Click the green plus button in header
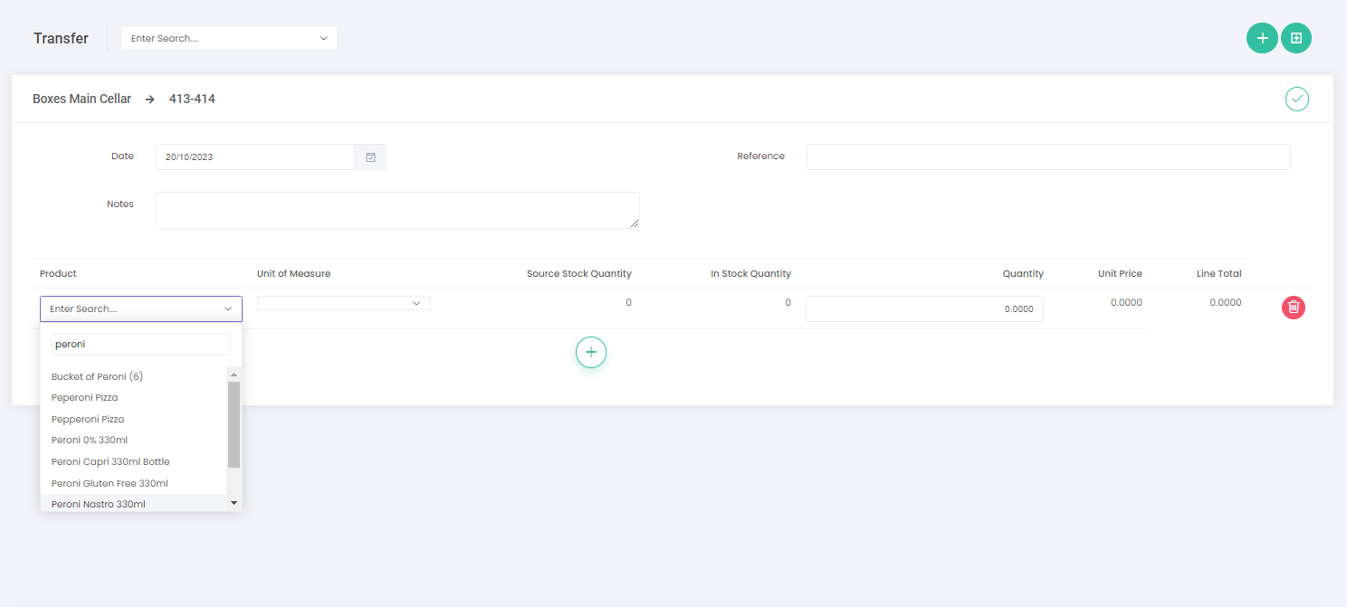Image resolution: width=1347 pixels, height=607 pixels. pyautogui.click(x=1262, y=38)
